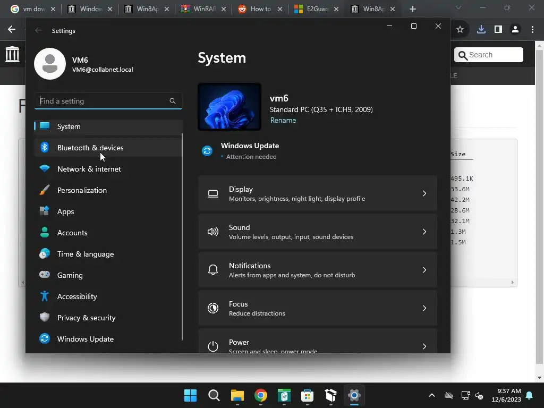Open Notifications settings row
The image size is (544, 408).
coord(318,270)
